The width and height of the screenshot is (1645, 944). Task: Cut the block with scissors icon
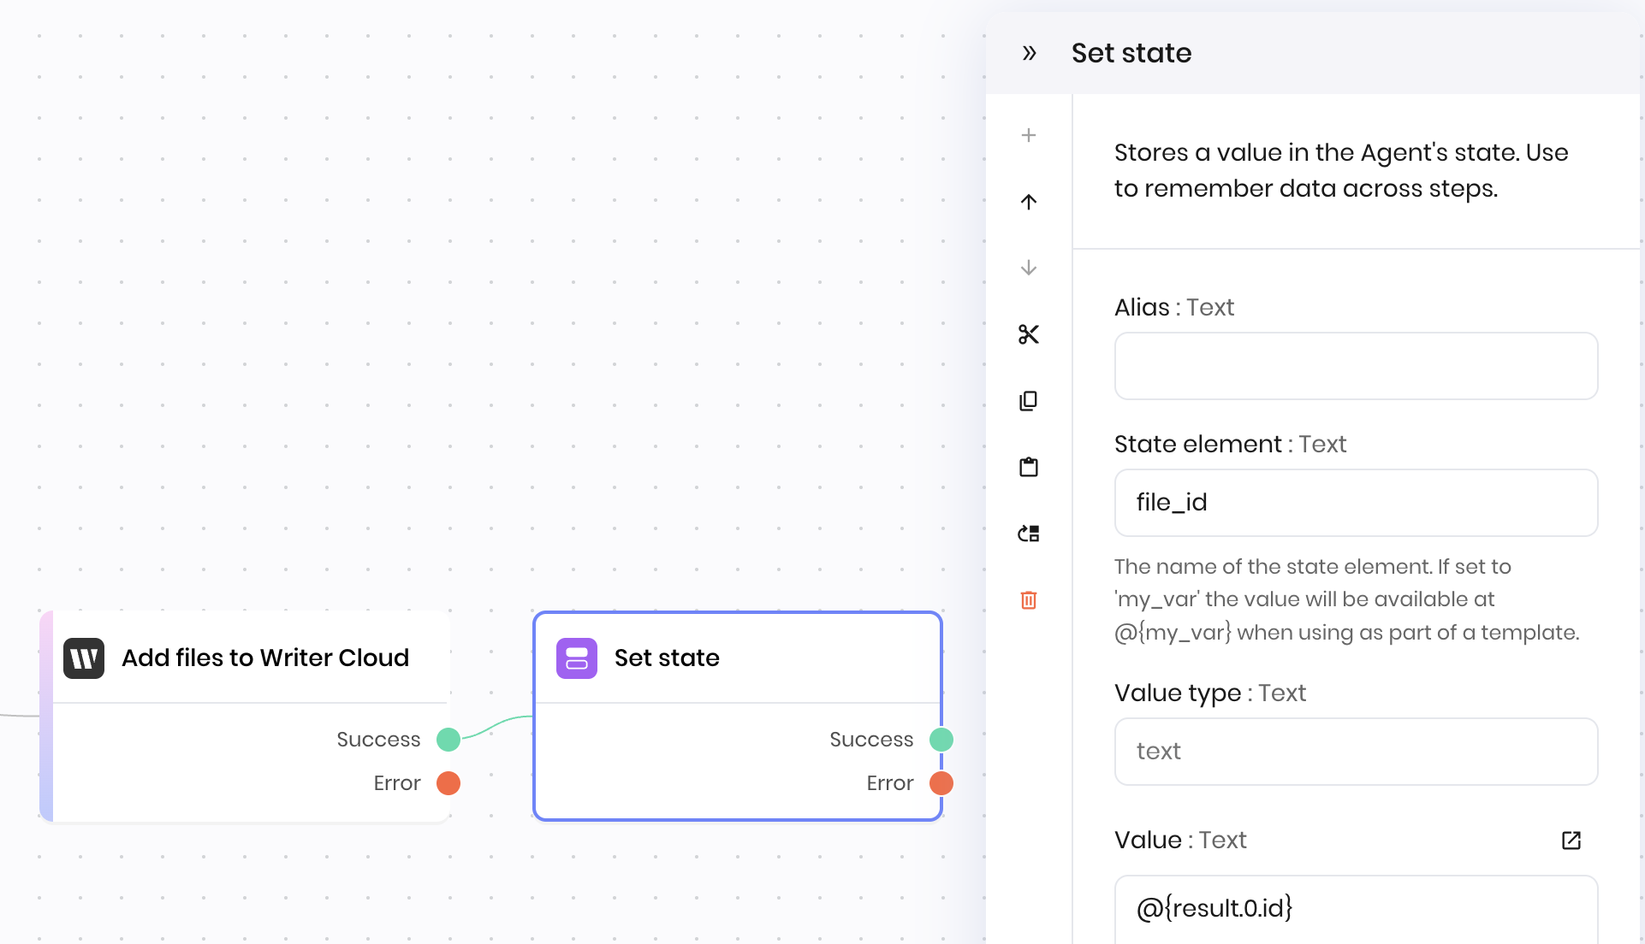tap(1029, 334)
